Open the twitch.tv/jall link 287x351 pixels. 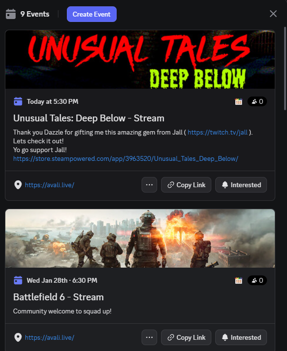pyautogui.click(x=218, y=132)
